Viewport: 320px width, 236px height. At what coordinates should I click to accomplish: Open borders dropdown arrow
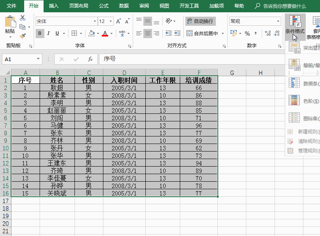tap(81, 33)
